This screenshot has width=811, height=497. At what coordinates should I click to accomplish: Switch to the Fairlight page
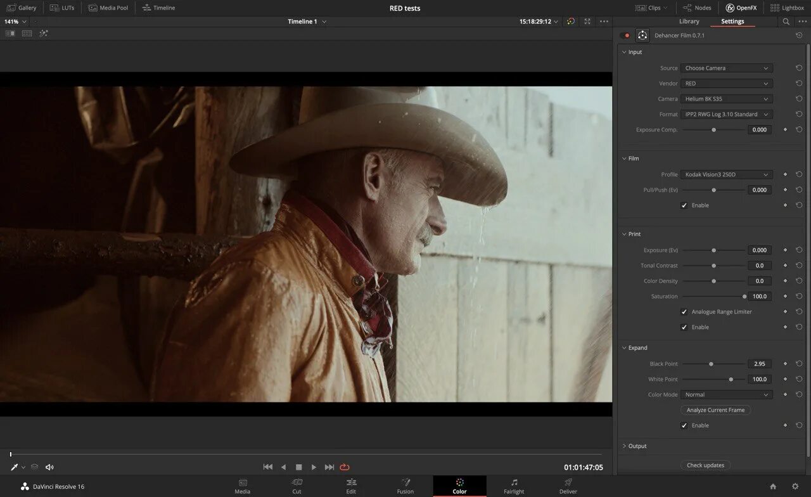(x=514, y=486)
